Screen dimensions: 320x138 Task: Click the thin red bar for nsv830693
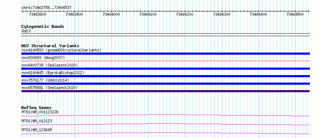[x=165, y=61]
